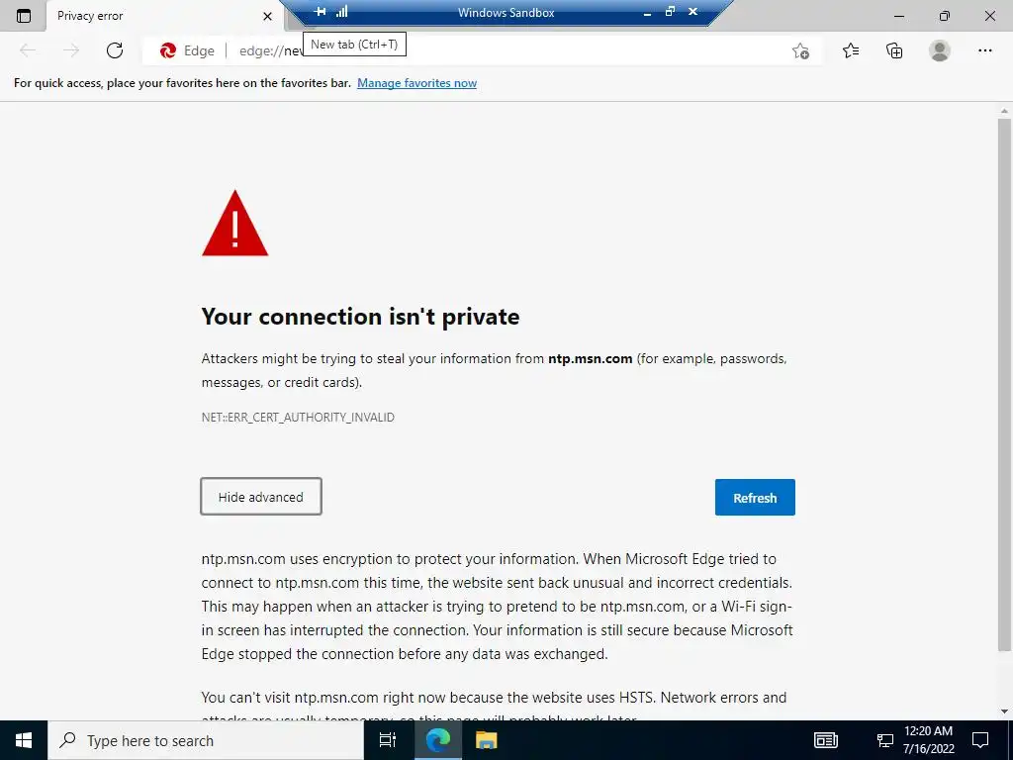This screenshot has width=1013, height=760.
Task: Click the blue Refresh button
Action: click(x=755, y=497)
